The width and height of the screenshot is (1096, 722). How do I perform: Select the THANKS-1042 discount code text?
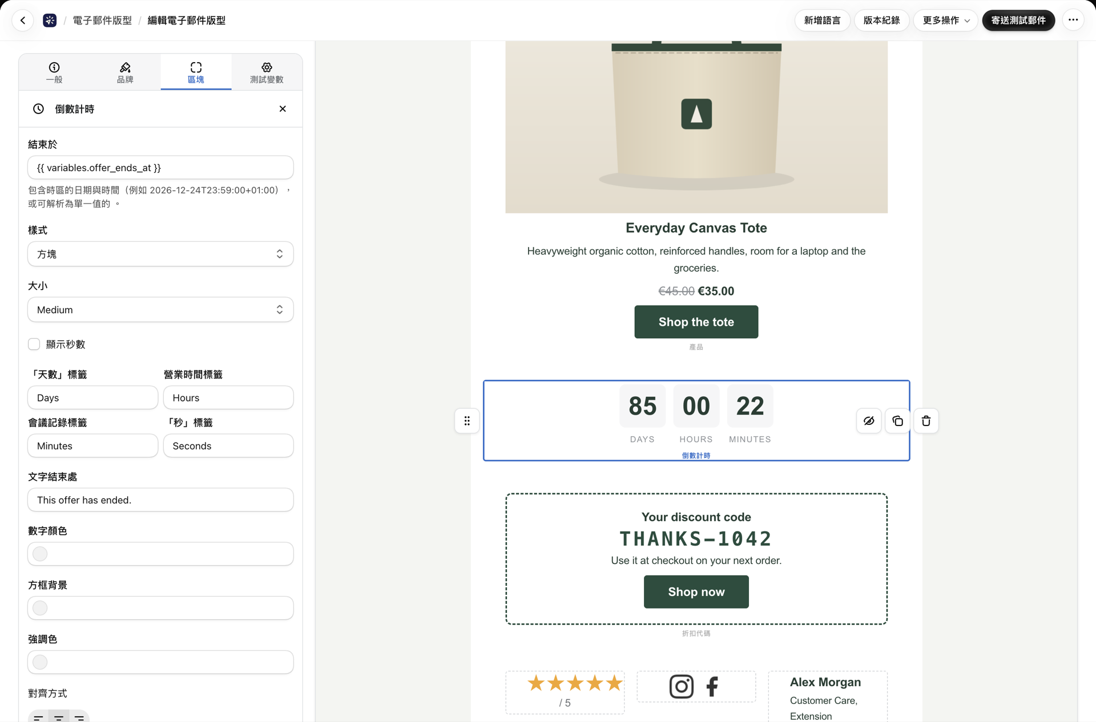[696, 539]
